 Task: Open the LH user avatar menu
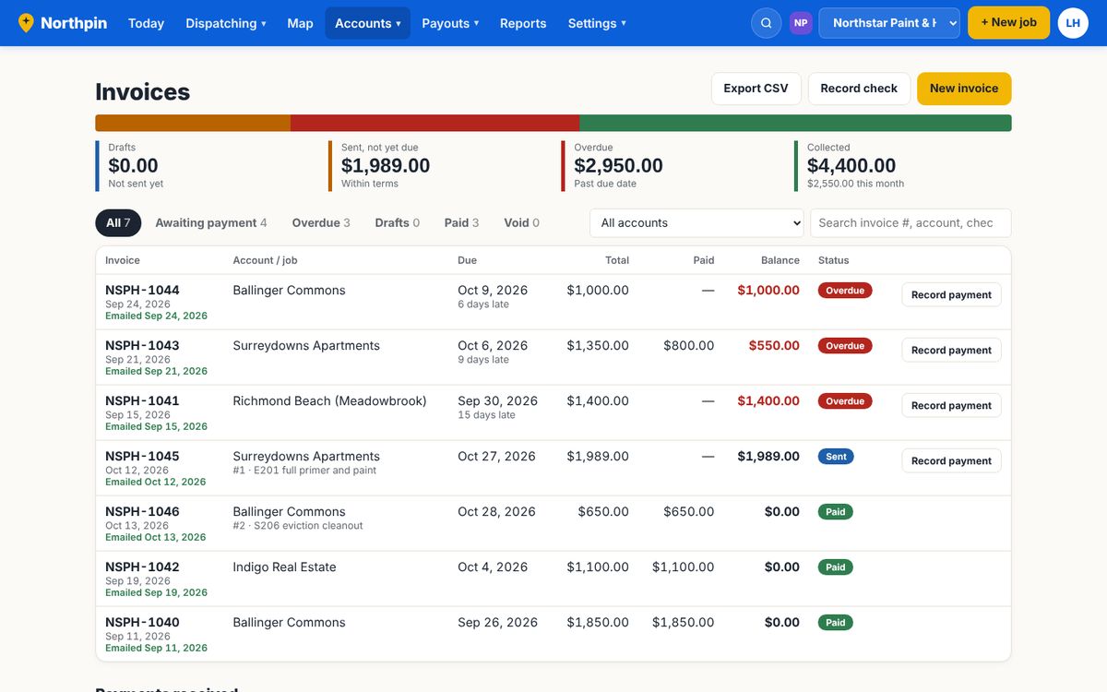pyautogui.click(x=1073, y=23)
